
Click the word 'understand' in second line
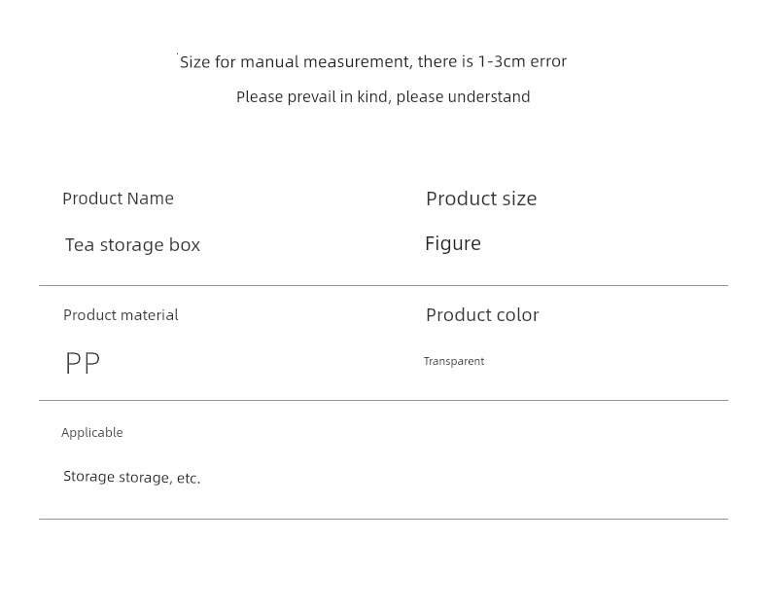(x=489, y=96)
